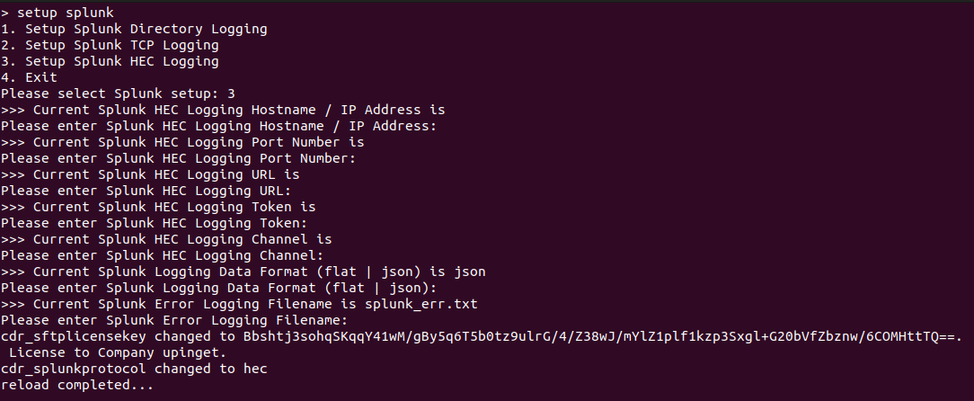Screen dimensions: 974x401
Task: Click the Current HEC Logging Hostname status line
Action: click(x=223, y=110)
